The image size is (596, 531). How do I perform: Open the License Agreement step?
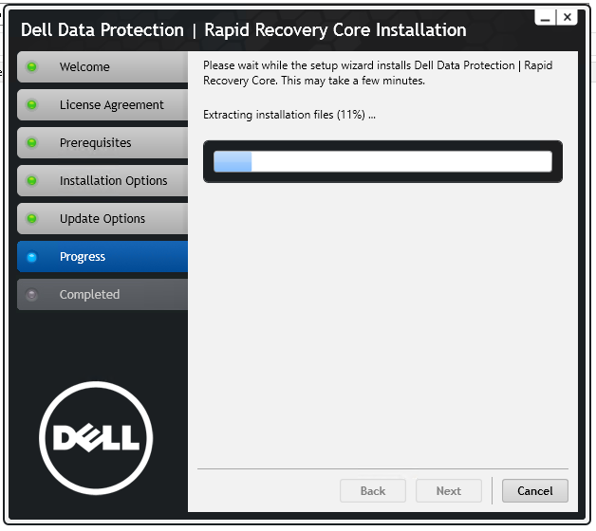point(102,105)
